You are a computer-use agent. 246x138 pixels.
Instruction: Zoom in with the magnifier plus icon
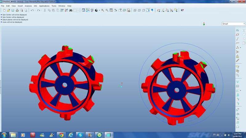click(103, 10)
